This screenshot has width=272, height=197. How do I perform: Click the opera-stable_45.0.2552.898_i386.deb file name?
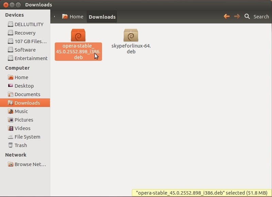[78, 52]
